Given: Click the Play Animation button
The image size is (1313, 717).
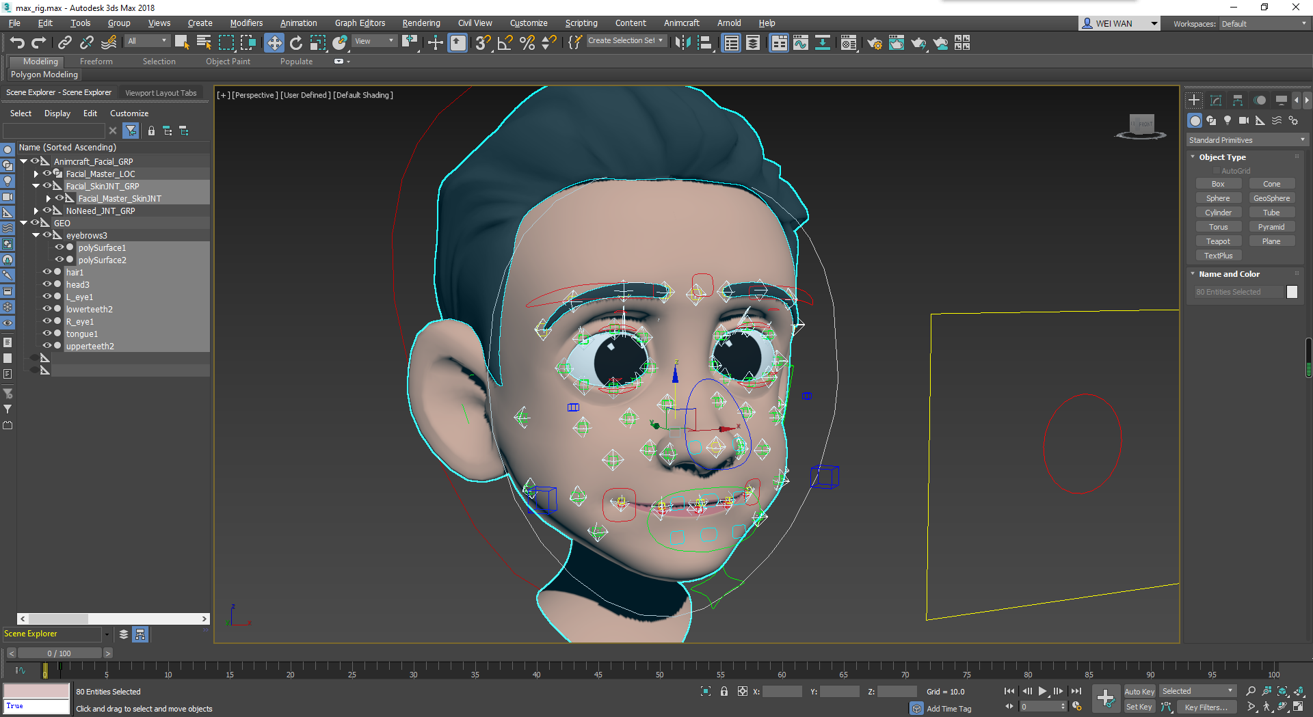Looking at the screenshot, I should click(x=1043, y=691).
